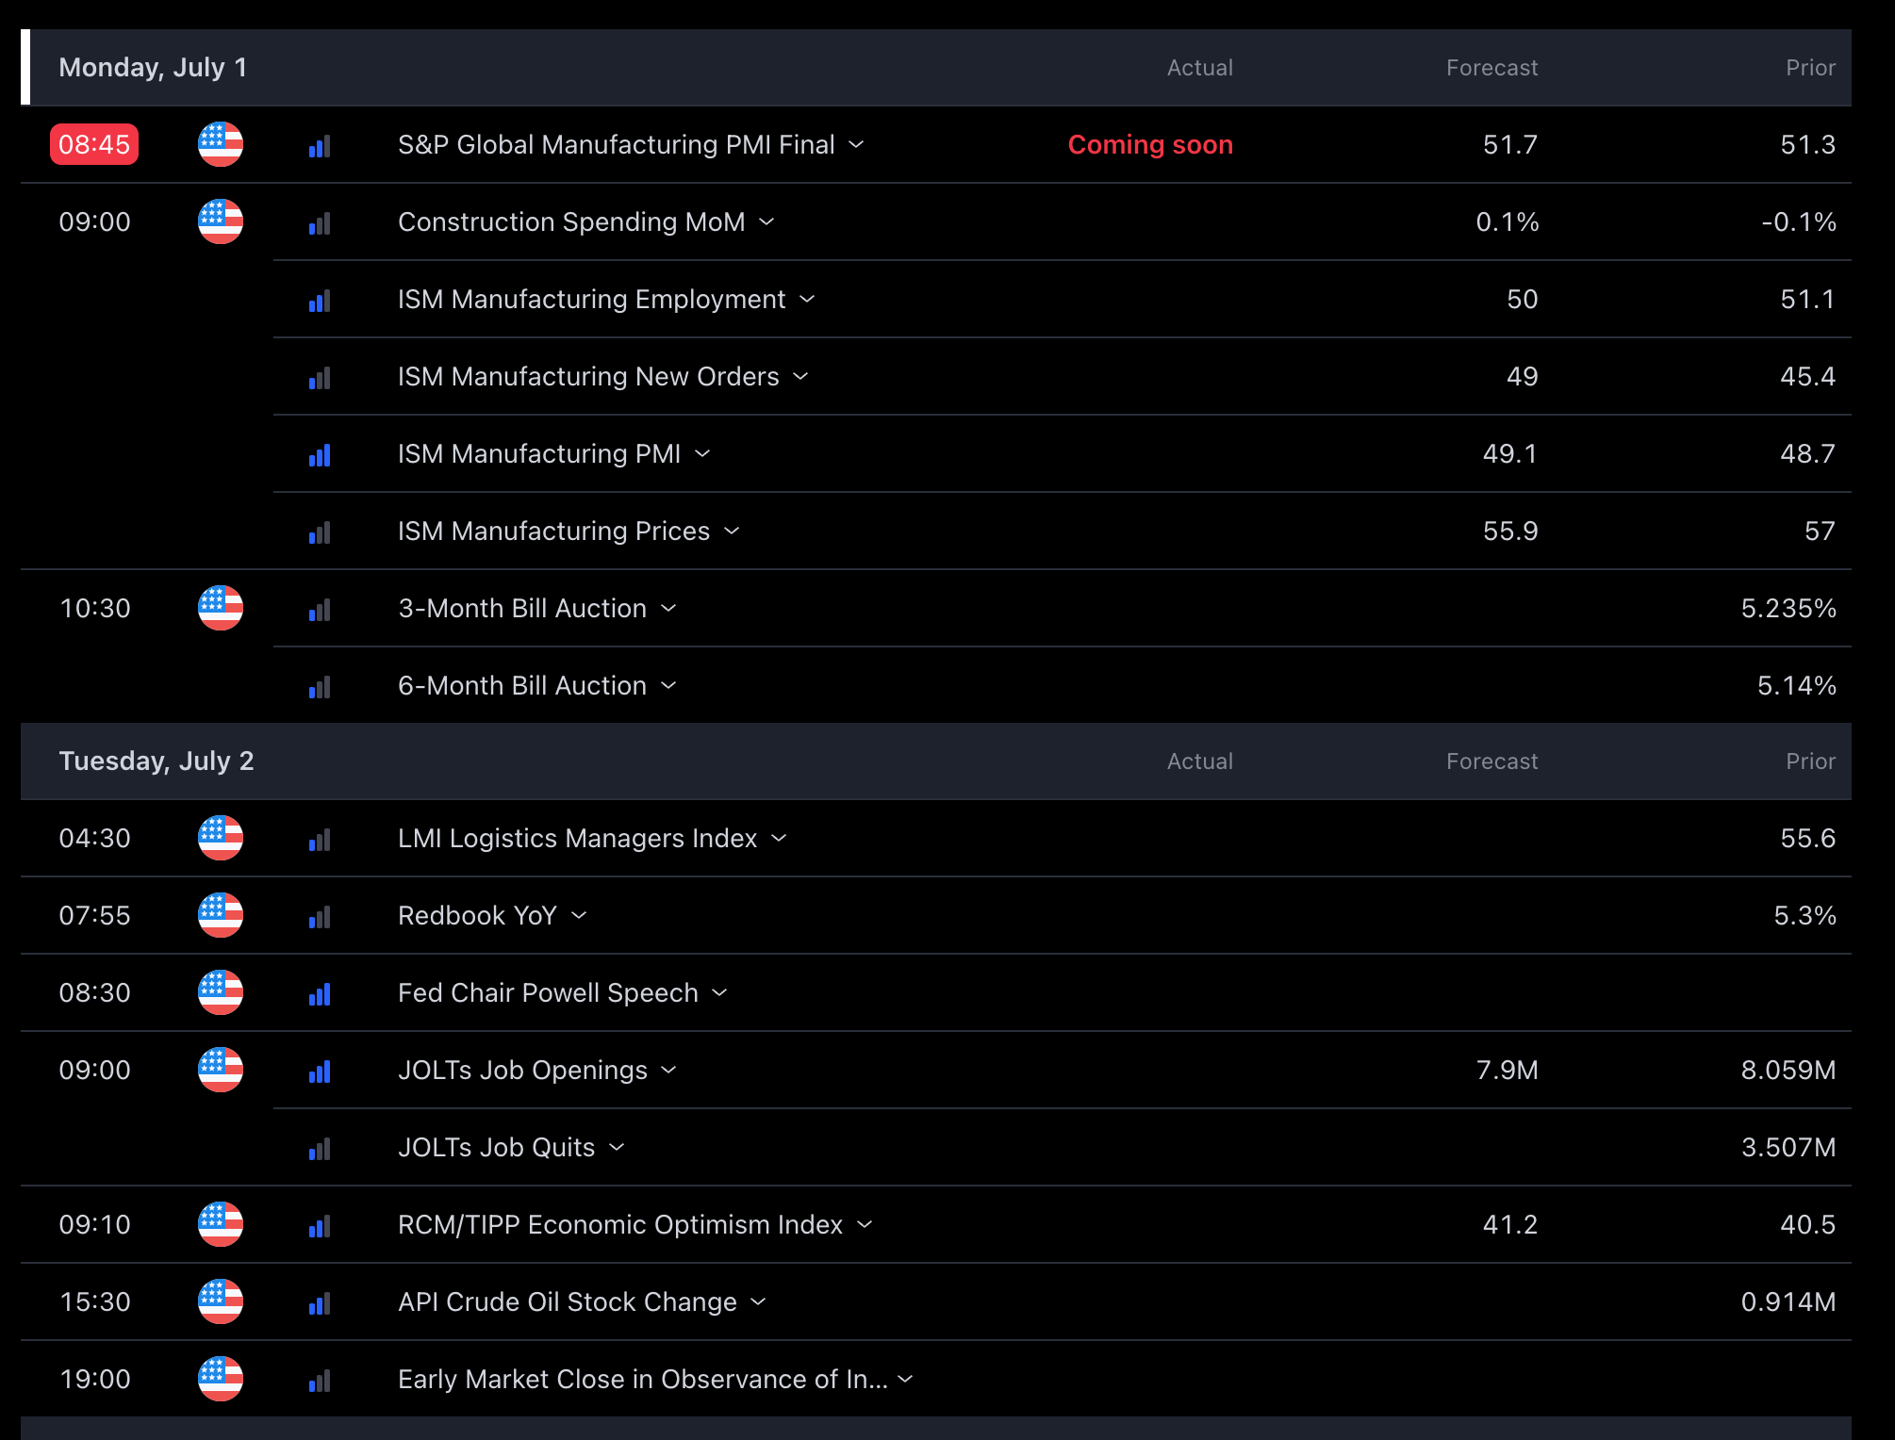Open RCM/TIPP Economic Optimism Index event
Screen dimensions: 1895x1440
[619, 1224]
